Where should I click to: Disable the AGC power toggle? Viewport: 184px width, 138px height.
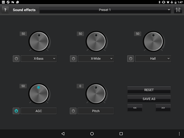16,111
